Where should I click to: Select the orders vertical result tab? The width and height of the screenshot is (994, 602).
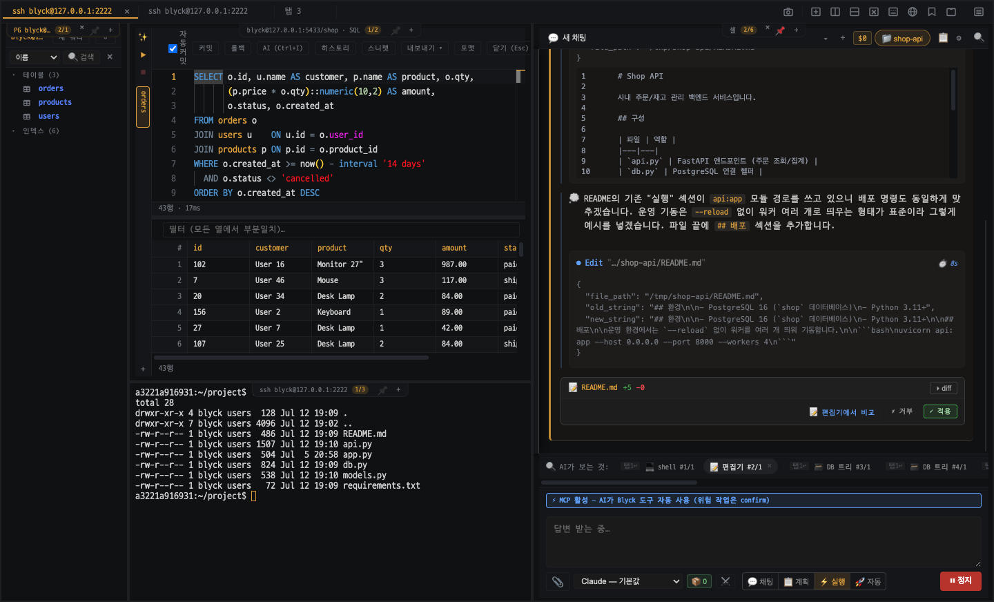click(x=144, y=106)
